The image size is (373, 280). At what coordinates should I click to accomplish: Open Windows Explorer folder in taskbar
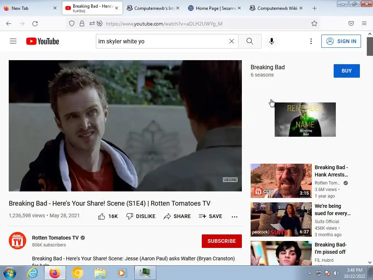click(100, 273)
